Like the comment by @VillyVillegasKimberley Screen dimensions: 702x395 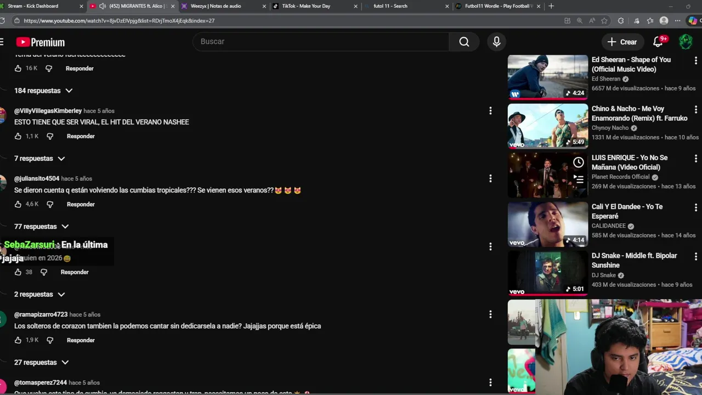click(x=18, y=136)
